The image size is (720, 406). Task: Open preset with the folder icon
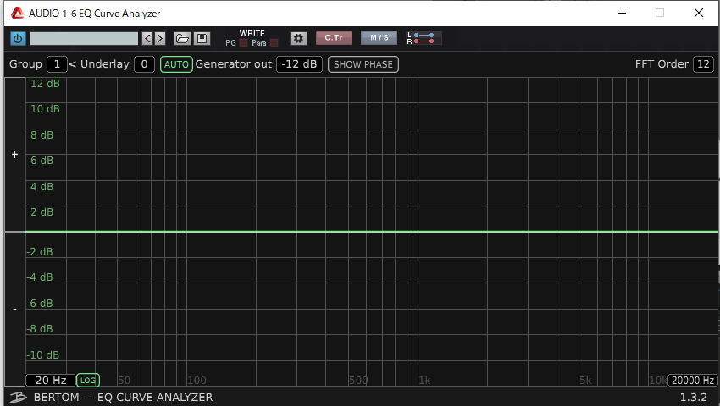[x=182, y=38]
